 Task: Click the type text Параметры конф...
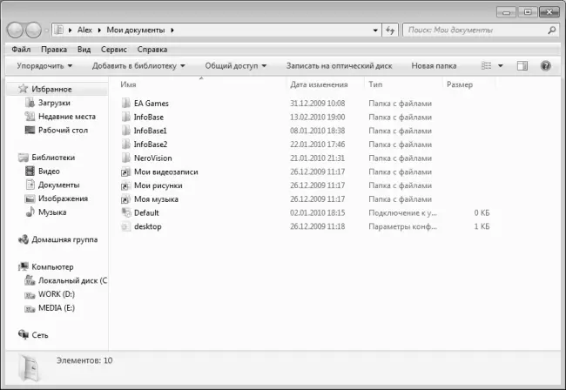[x=402, y=226]
